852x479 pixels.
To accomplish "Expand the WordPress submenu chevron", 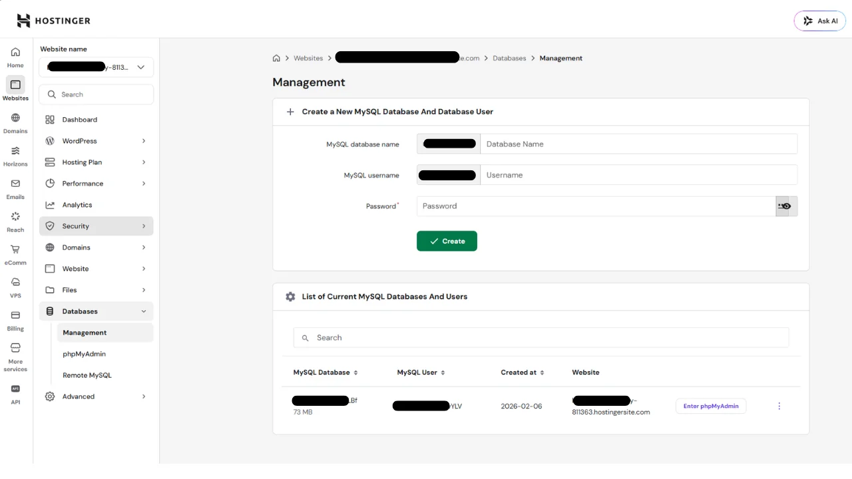I will coord(144,141).
